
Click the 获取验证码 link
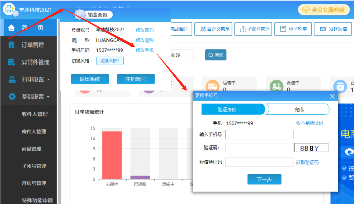pos(308,163)
